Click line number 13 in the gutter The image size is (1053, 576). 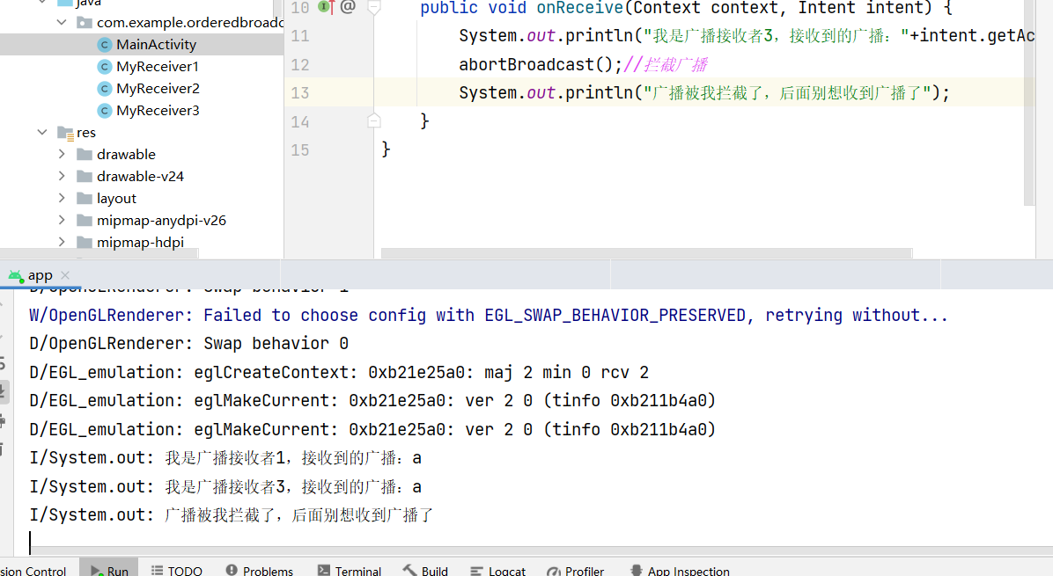click(300, 93)
